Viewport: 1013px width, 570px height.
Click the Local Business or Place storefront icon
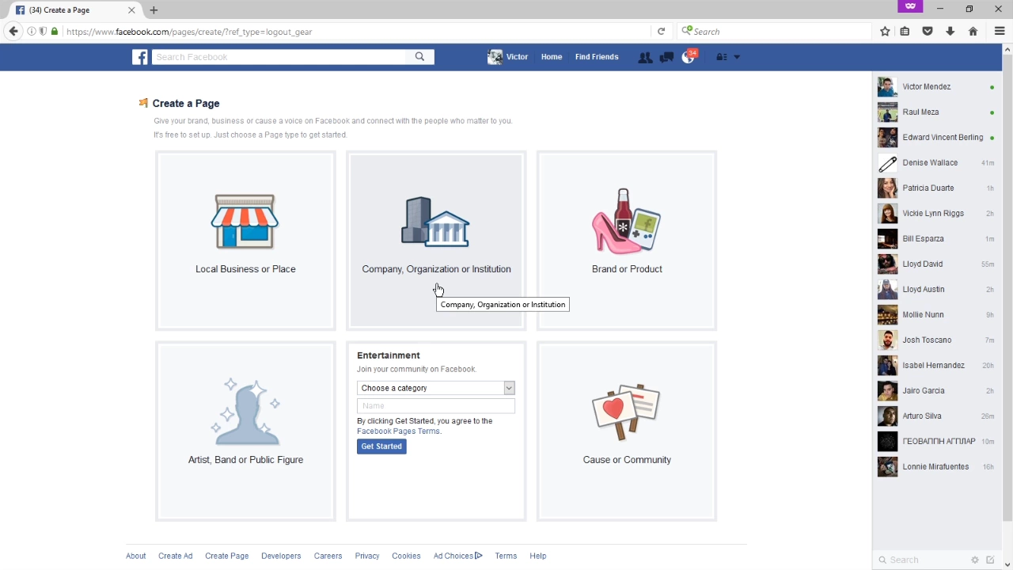coord(245,222)
